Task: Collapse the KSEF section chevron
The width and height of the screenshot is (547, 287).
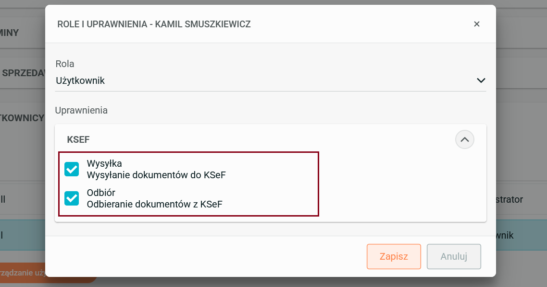Action: pyautogui.click(x=464, y=140)
